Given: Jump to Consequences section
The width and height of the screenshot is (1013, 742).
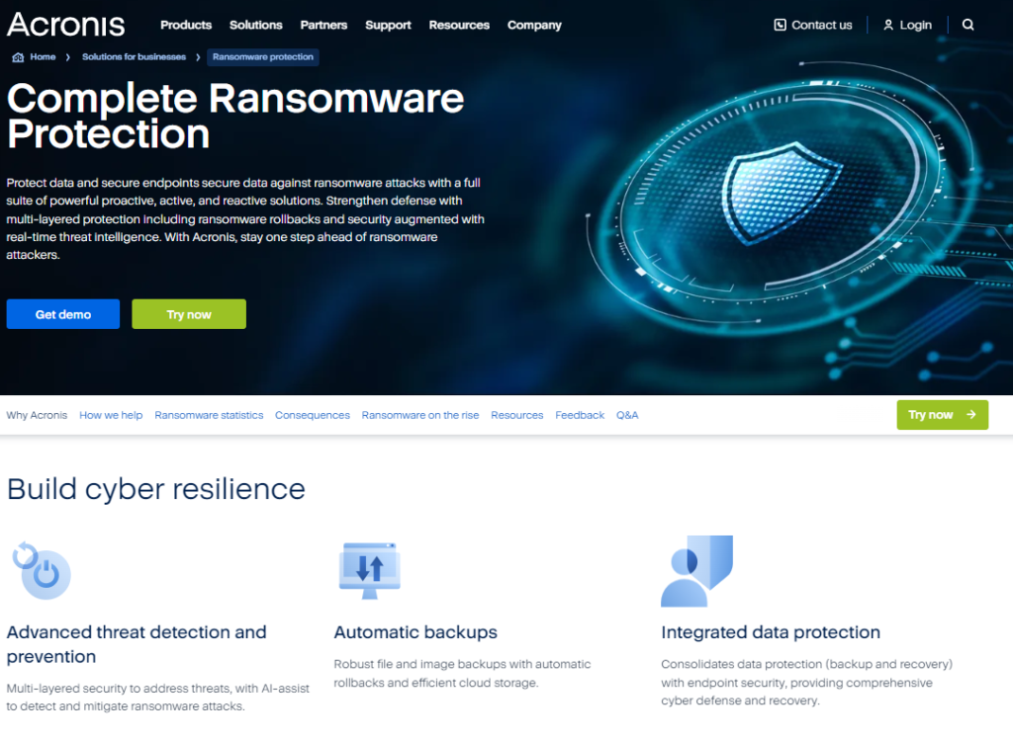Looking at the screenshot, I should click(x=312, y=415).
